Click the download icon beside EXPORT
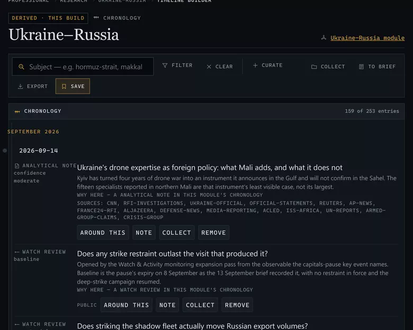 pyautogui.click(x=20, y=86)
